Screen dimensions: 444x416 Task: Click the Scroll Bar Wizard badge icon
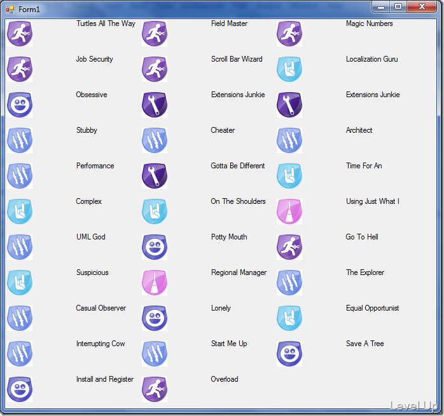[155, 69]
